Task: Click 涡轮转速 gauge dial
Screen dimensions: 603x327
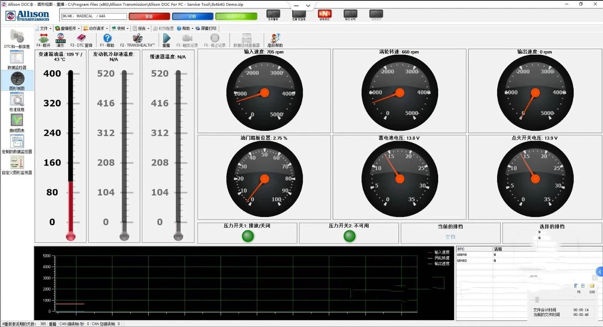Action: click(400, 93)
